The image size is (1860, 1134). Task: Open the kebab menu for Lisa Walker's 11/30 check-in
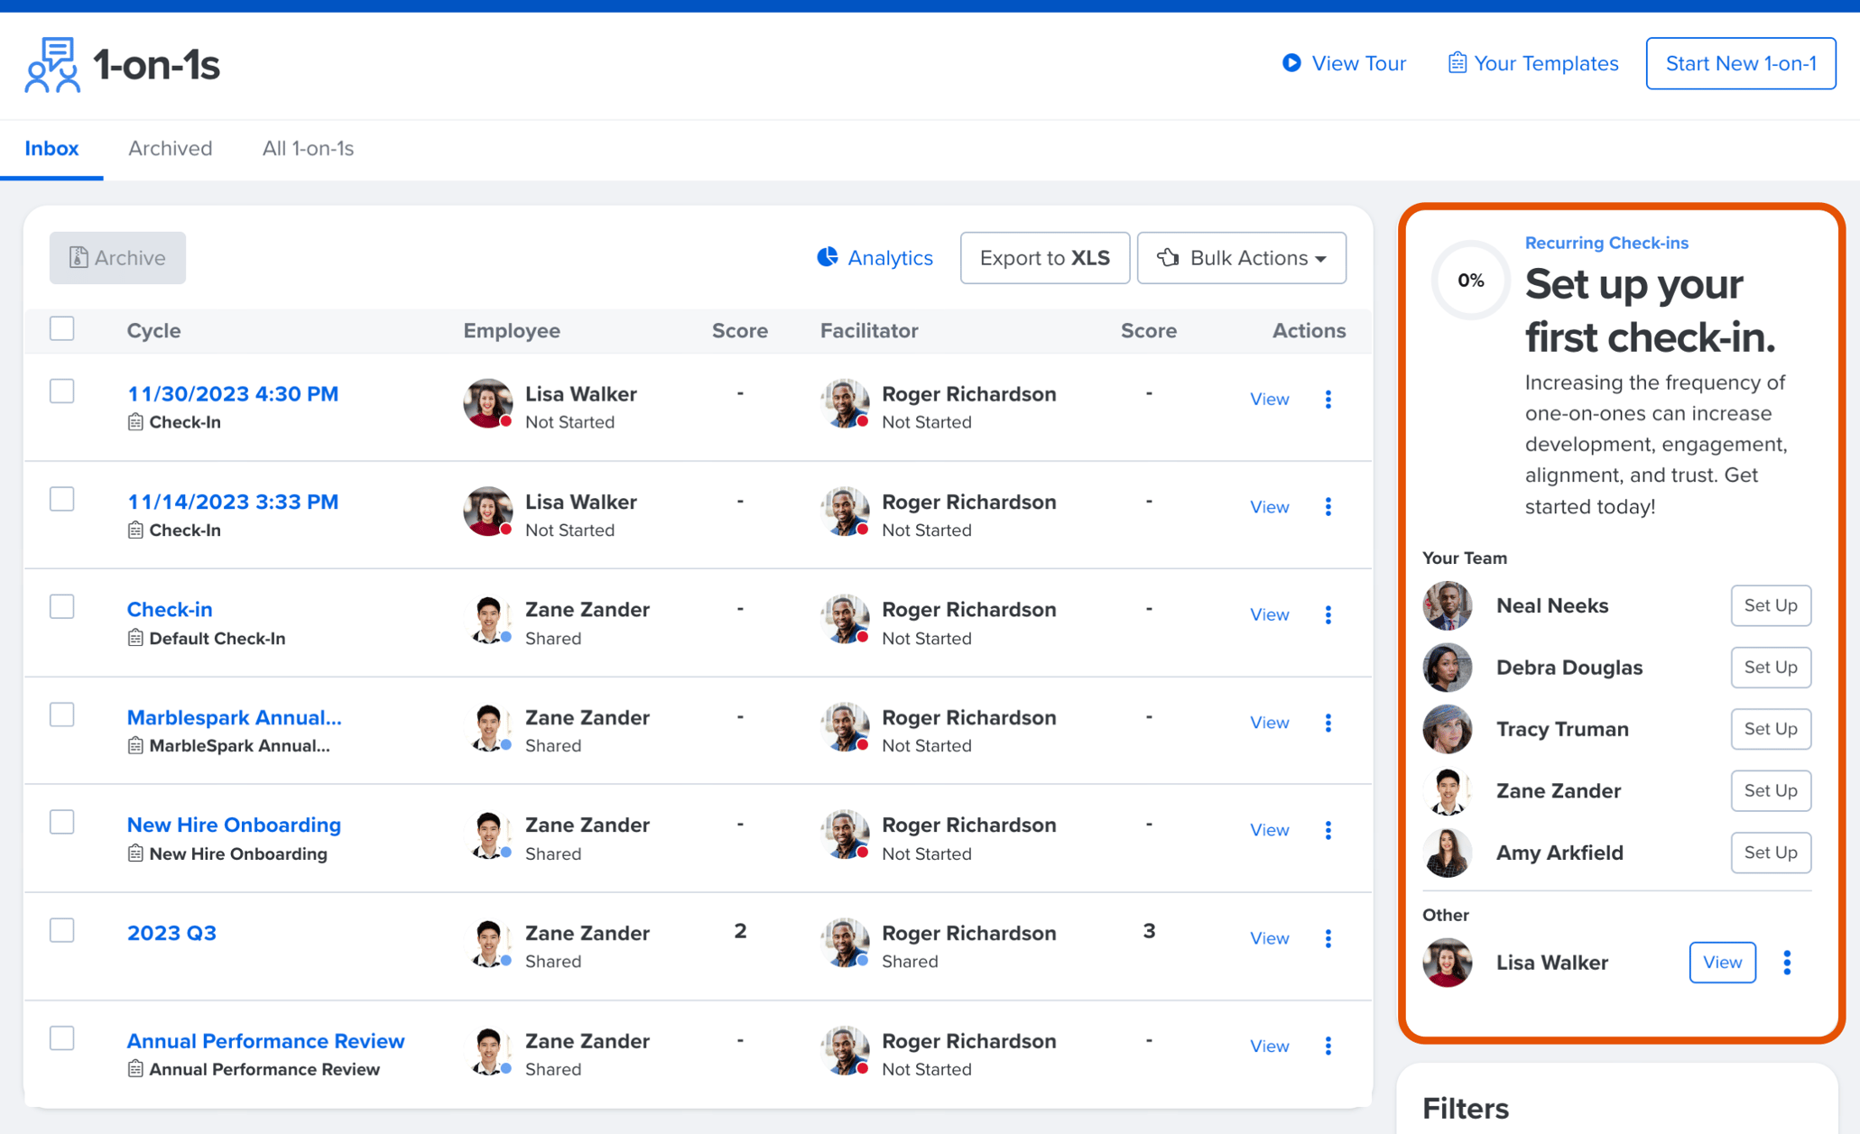(x=1328, y=399)
